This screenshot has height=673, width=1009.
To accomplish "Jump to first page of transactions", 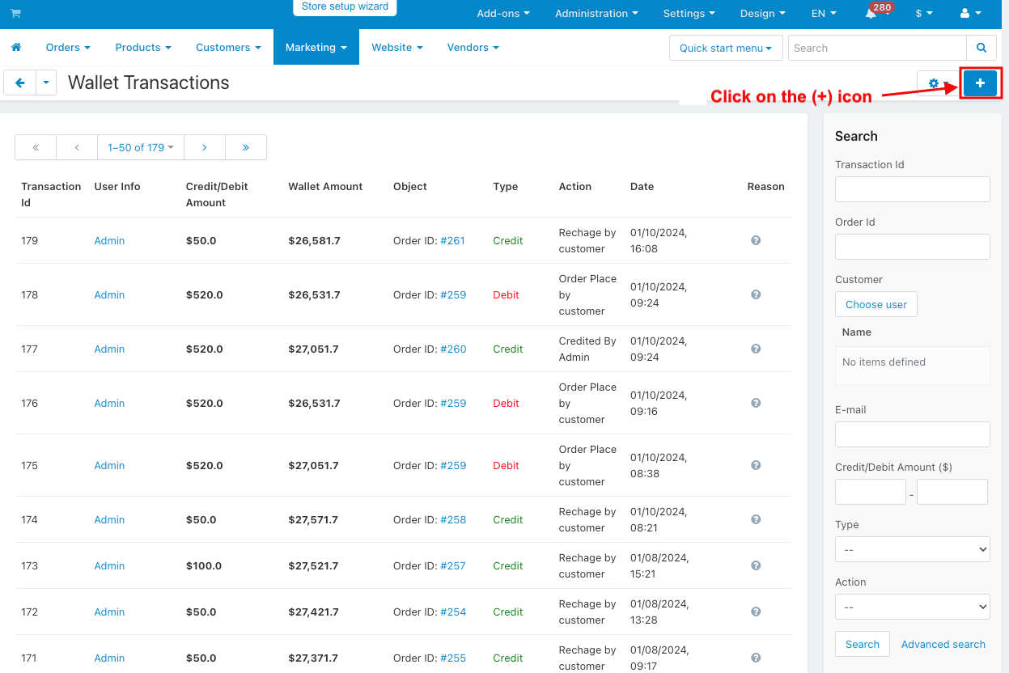I will (x=36, y=147).
